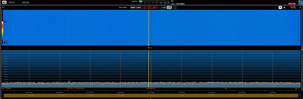Toggle Lock To CF
303x99 pixels.
(x=169, y=8)
